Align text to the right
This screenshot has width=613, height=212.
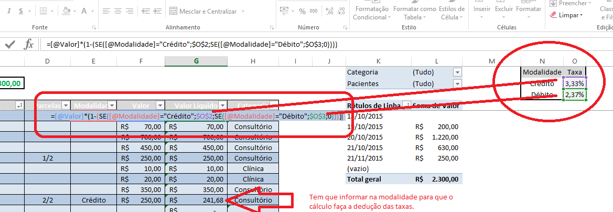[130, 12]
